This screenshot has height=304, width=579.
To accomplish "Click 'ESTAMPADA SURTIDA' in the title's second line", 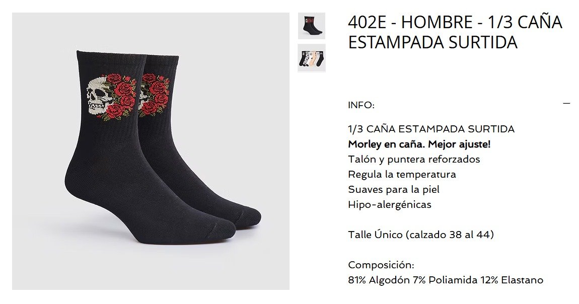I will click(432, 42).
